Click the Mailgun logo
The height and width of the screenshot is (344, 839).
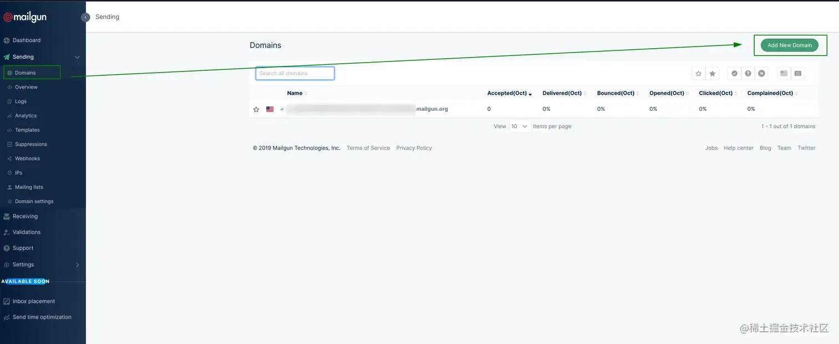coord(25,17)
